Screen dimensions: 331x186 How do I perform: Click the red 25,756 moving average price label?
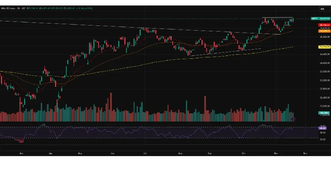tap(324, 25)
